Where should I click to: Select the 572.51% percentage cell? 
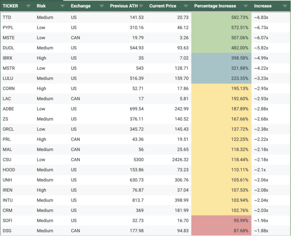[x=221, y=28]
